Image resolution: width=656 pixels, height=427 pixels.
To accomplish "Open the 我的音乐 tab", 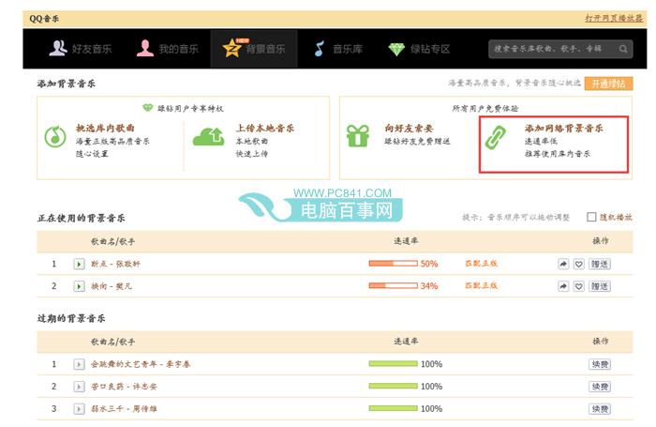I will [x=161, y=49].
